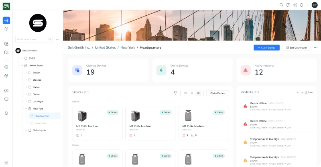Click the Devices (19) panel heading

81,92
